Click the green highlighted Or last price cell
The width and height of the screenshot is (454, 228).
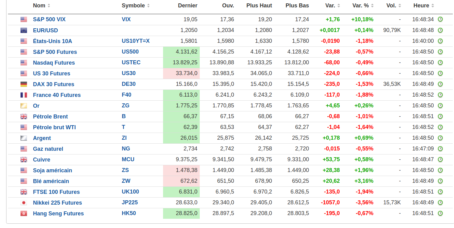coord(181,106)
